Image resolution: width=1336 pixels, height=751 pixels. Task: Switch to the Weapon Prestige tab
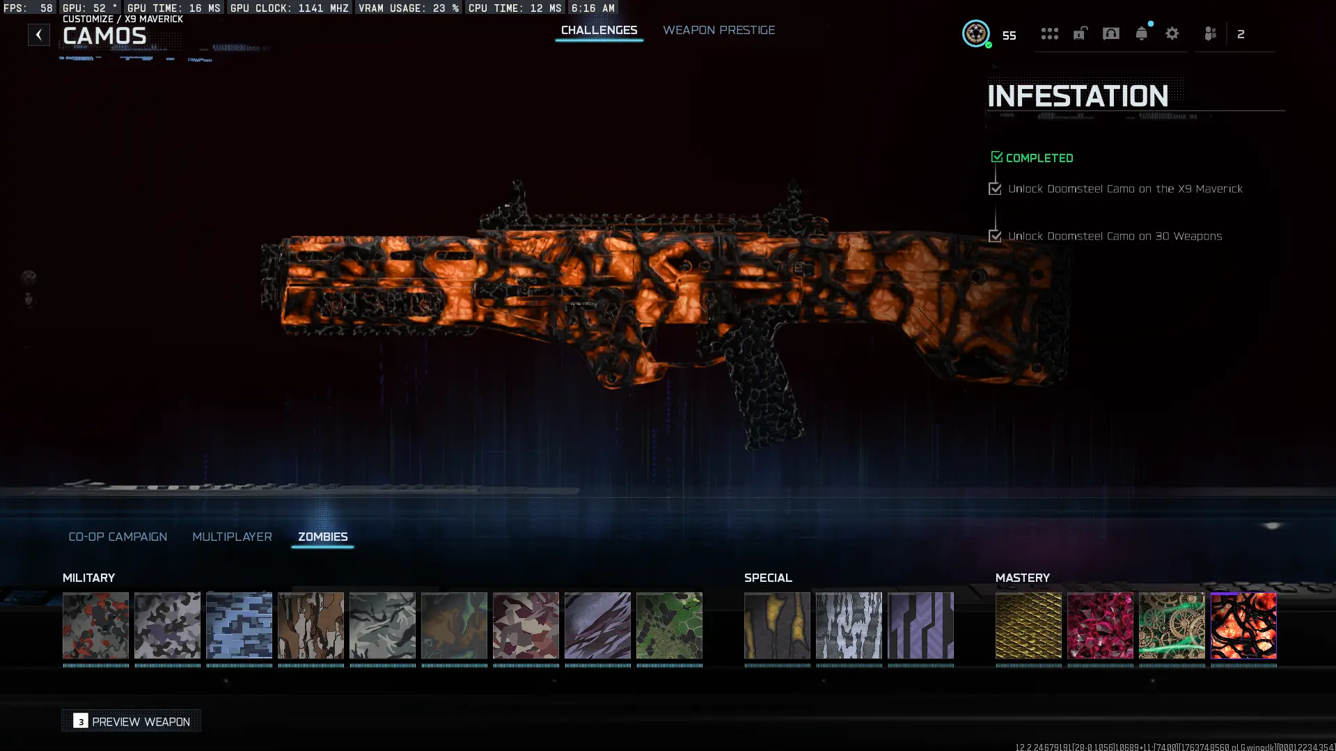point(719,30)
